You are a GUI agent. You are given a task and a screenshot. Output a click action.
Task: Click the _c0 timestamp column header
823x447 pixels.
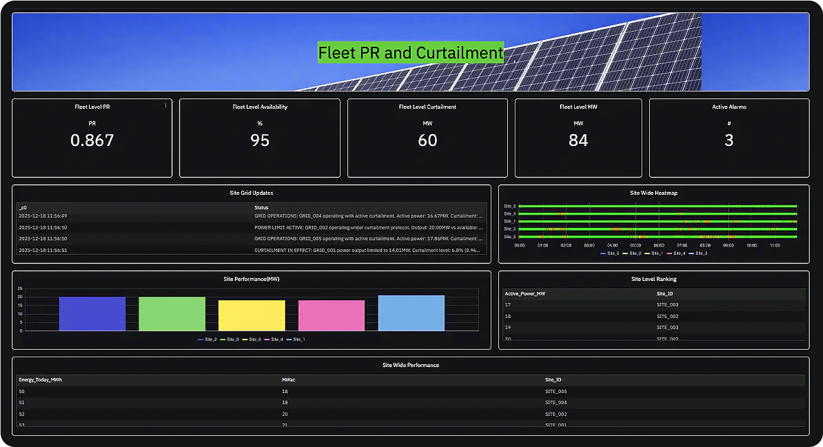pos(23,208)
